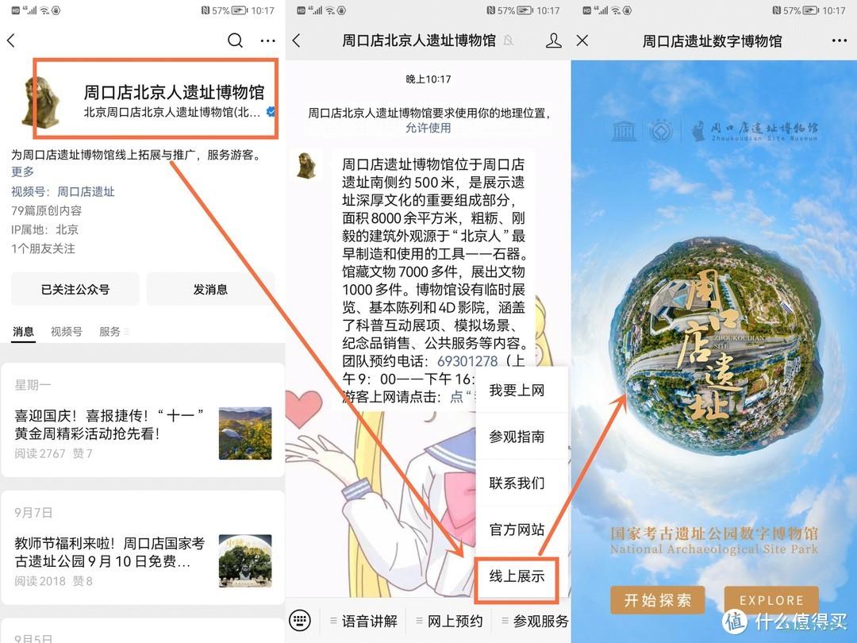
Task: Open the profile person icon in chat
Action: (553, 40)
